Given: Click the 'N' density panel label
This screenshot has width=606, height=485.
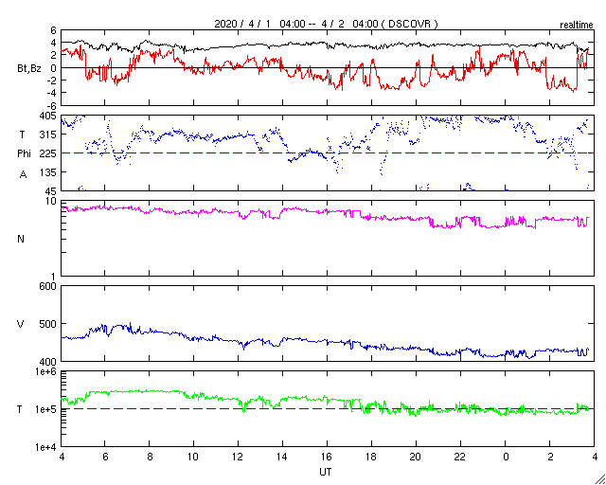Looking at the screenshot, I should pos(21,239).
